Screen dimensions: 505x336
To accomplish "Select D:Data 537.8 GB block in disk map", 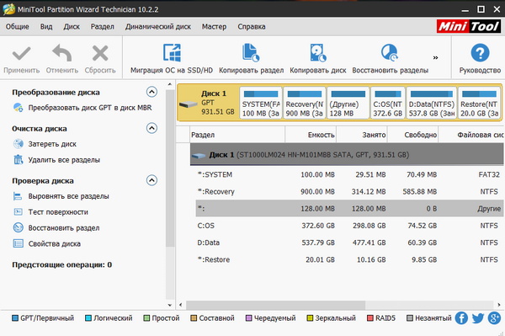I will pyautogui.click(x=432, y=103).
